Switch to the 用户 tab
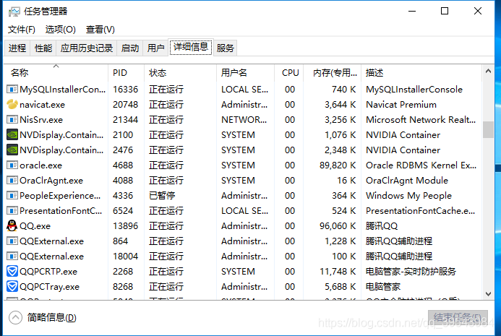Viewport: 501px width, 336px height. click(x=155, y=48)
